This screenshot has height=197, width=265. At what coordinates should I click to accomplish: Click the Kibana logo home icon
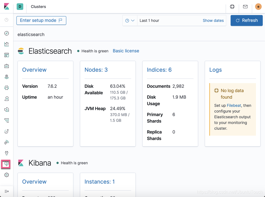tap(7, 7)
